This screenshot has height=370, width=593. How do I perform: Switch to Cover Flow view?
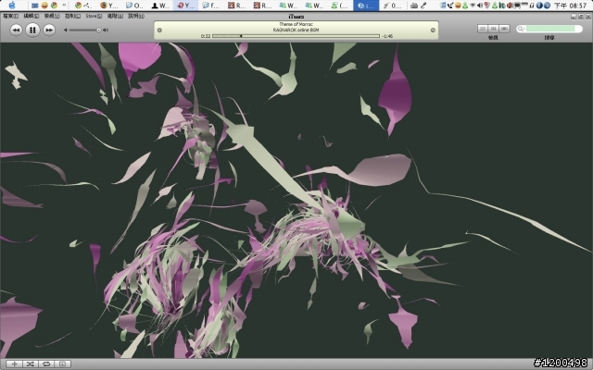click(x=504, y=29)
